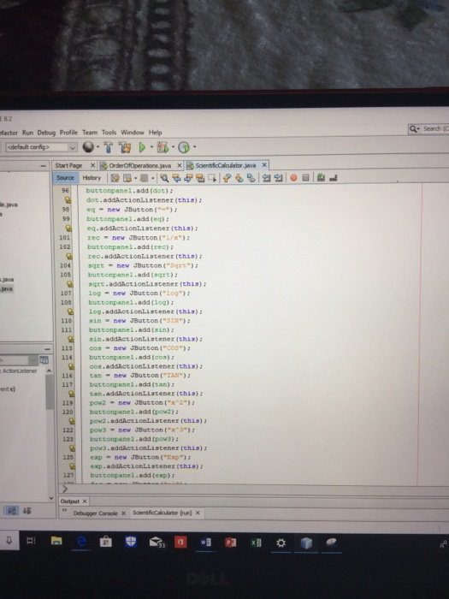The height and width of the screenshot is (599, 449).
Task: Open dropdown arrow beside the greyed editor icon
Action: [x=153, y=178]
